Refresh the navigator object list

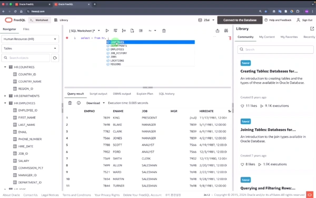point(55,58)
